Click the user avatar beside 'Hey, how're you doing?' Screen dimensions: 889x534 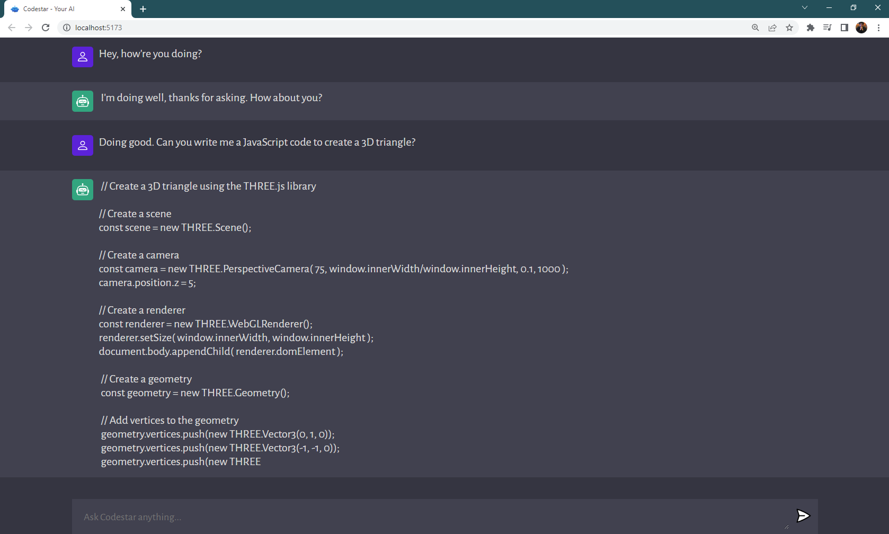tap(83, 57)
